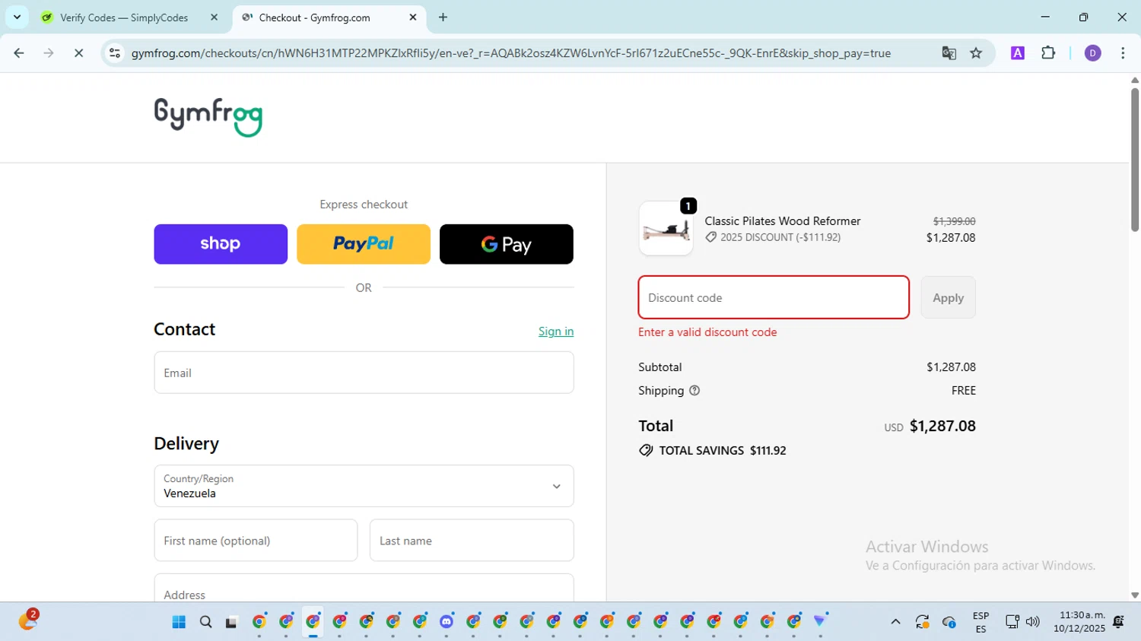Open the Firefox icon with notification badge
1141x641 pixels.
pos(27,620)
